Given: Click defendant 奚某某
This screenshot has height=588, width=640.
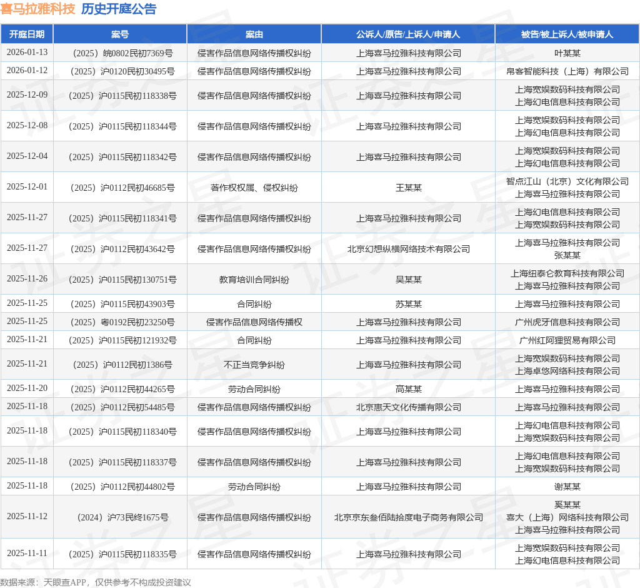Looking at the screenshot, I should pos(567,505).
